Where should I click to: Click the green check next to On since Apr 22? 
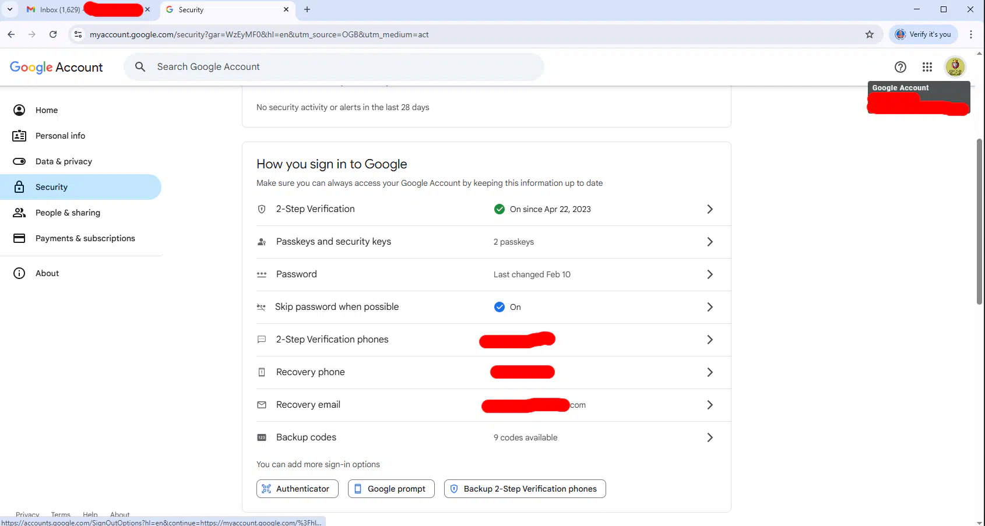(x=499, y=209)
